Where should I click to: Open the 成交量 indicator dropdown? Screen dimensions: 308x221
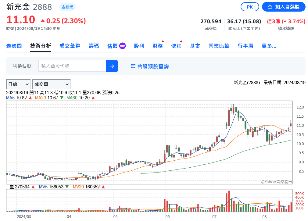point(51,84)
